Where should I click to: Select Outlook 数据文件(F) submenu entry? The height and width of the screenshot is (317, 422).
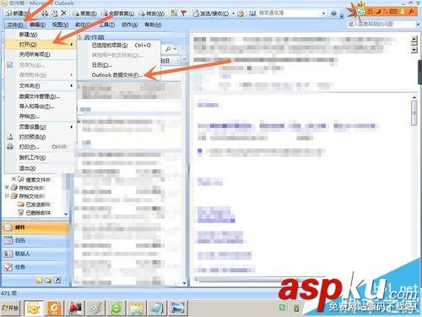pos(119,75)
